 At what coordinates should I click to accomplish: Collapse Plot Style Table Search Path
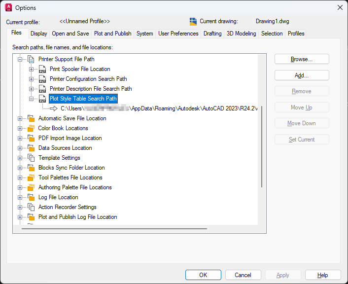tap(31, 99)
